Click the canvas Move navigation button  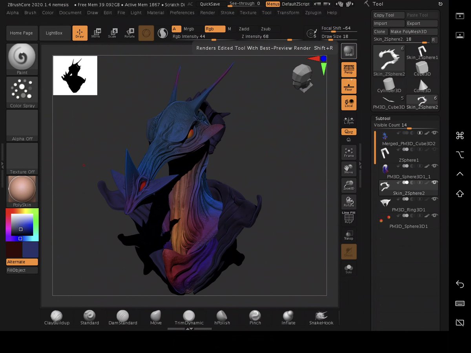click(x=349, y=169)
